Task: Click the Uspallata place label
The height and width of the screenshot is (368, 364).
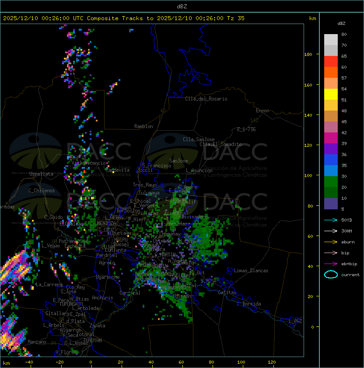Action: (x=41, y=174)
